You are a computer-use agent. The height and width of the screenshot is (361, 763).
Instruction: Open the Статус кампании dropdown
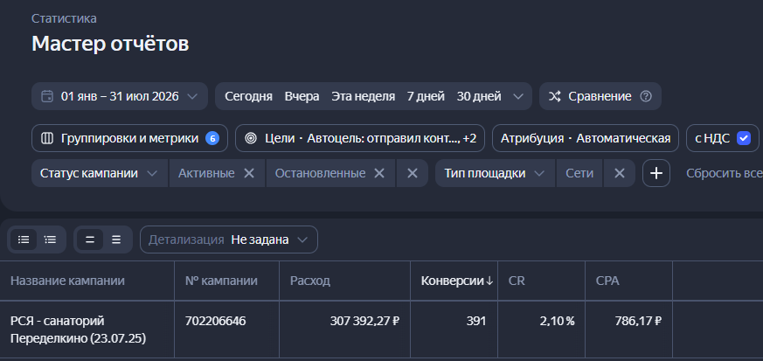click(x=100, y=173)
